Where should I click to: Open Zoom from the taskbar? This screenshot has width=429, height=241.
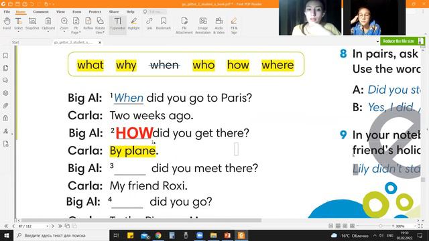pos(200,235)
